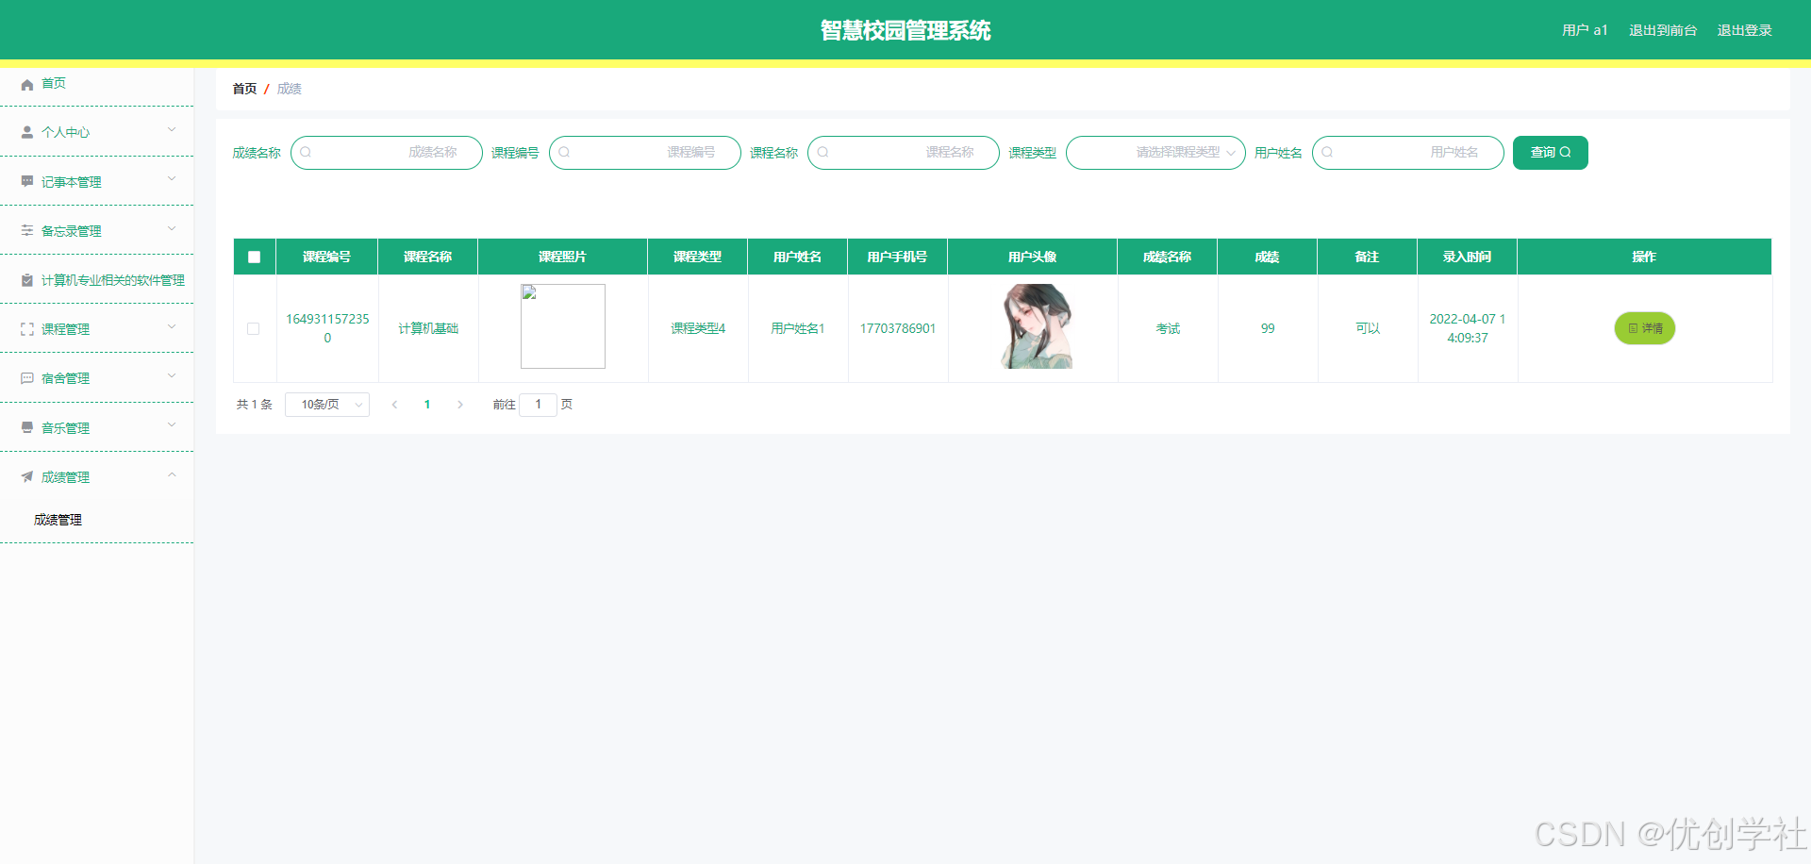Go to previous page arrow
This screenshot has width=1811, height=864.
click(x=394, y=405)
